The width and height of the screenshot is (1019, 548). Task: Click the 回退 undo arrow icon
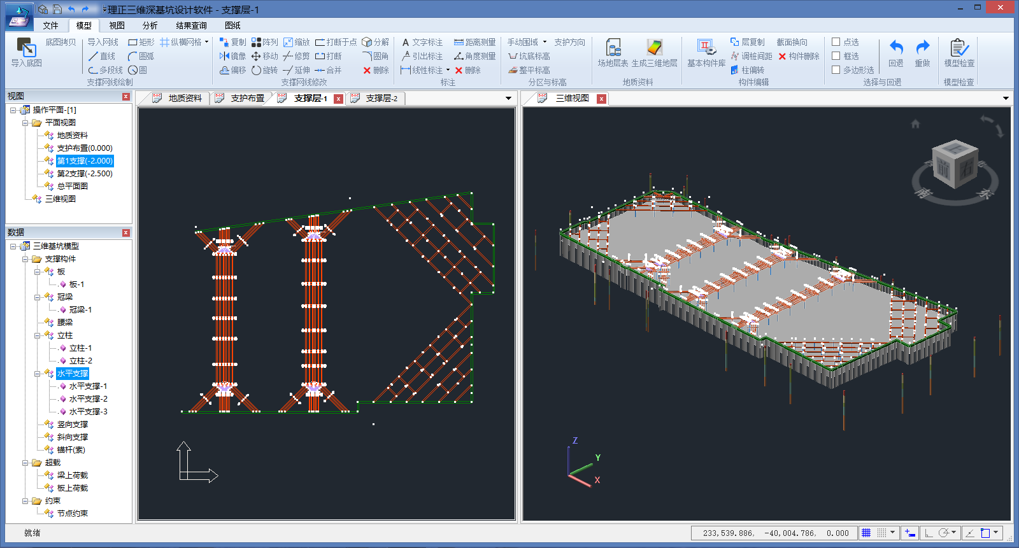coord(896,48)
